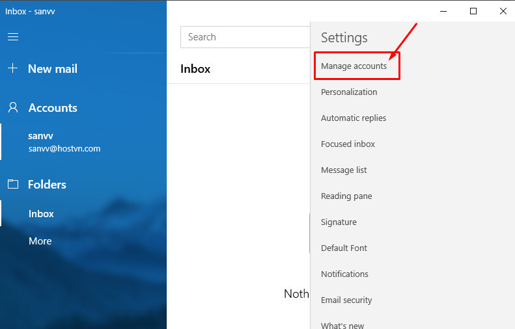Open Notifications settings

(344, 274)
